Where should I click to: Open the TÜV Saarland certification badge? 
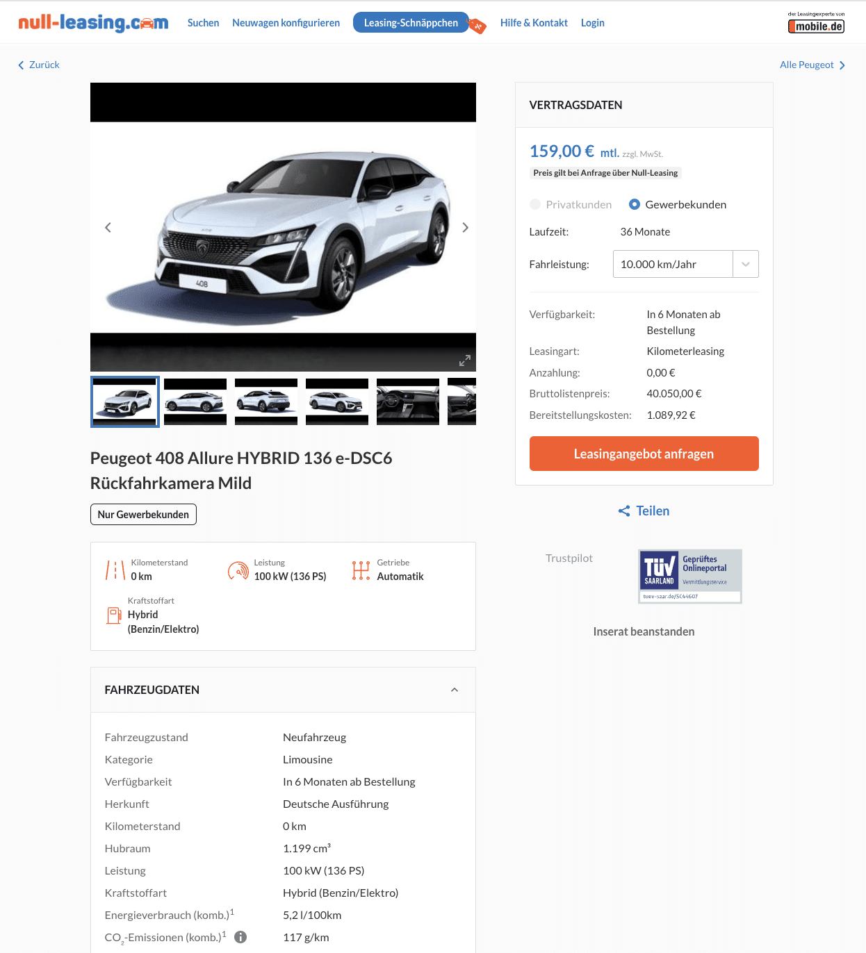(690, 577)
